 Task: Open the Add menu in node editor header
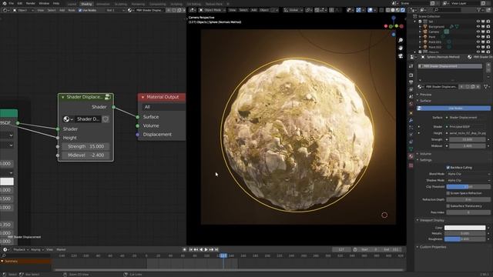62,10
